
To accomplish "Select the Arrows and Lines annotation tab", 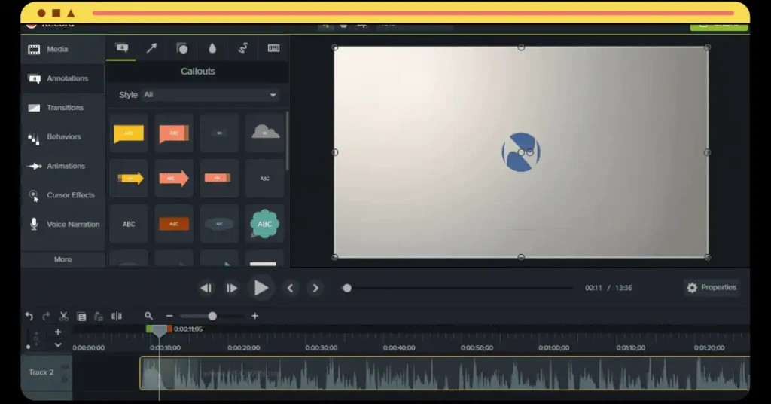I will pyautogui.click(x=151, y=47).
